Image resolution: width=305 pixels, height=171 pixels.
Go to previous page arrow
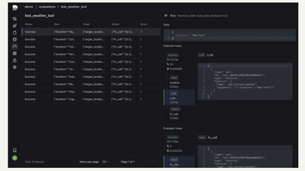[x=146, y=162]
